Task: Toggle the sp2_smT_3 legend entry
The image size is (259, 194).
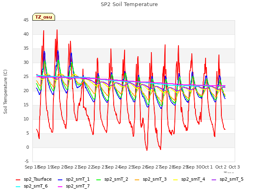Action: [151, 179]
